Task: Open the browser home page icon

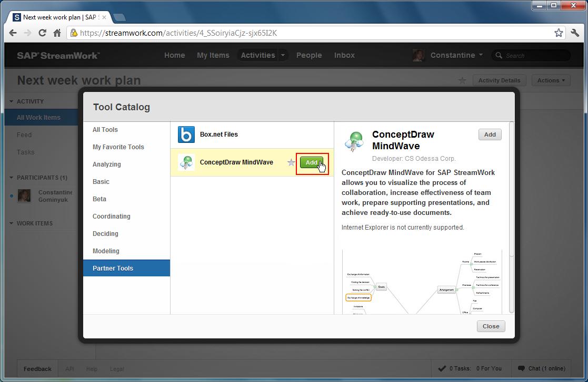Action: [x=57, y=33]
